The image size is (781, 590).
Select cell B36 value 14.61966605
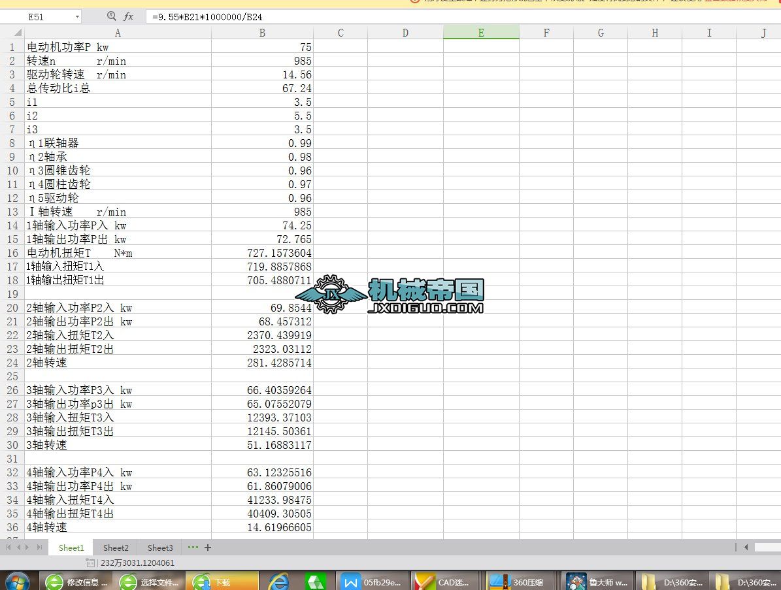pos(263,527)
